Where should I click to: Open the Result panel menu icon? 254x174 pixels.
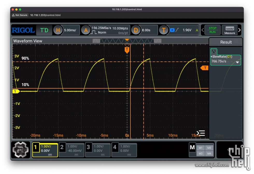point(236,41)
